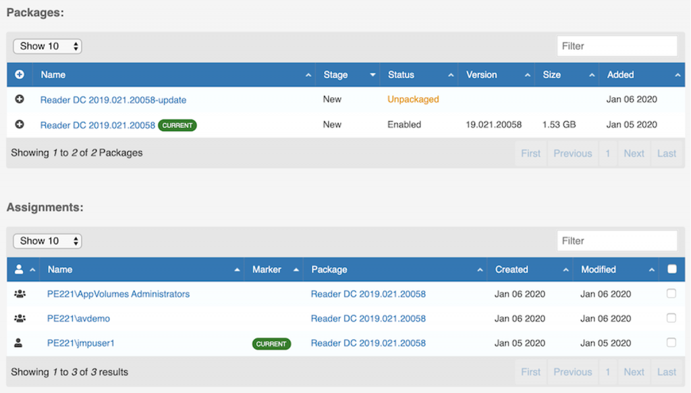Viewport: 691px width, 393px height.
Task: Click plus icon beside the CURRENT Reader DC package
Action: pos(20,124)
